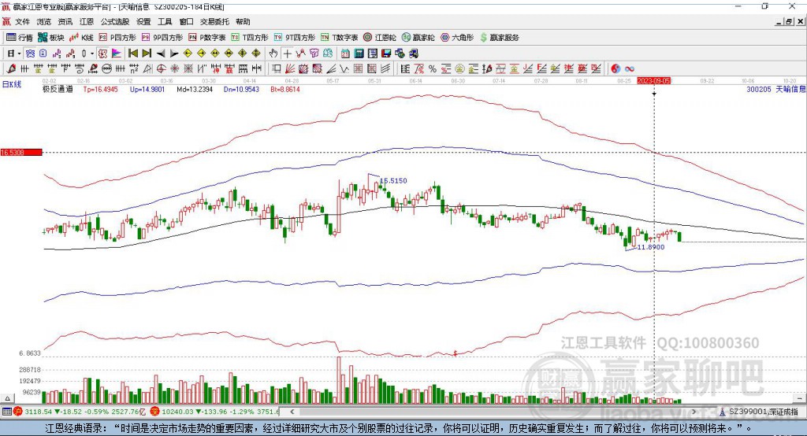The width and height of the screenshot is (807, 436).
Task: Open the T四方形 tool
Action: coord(250,38)
